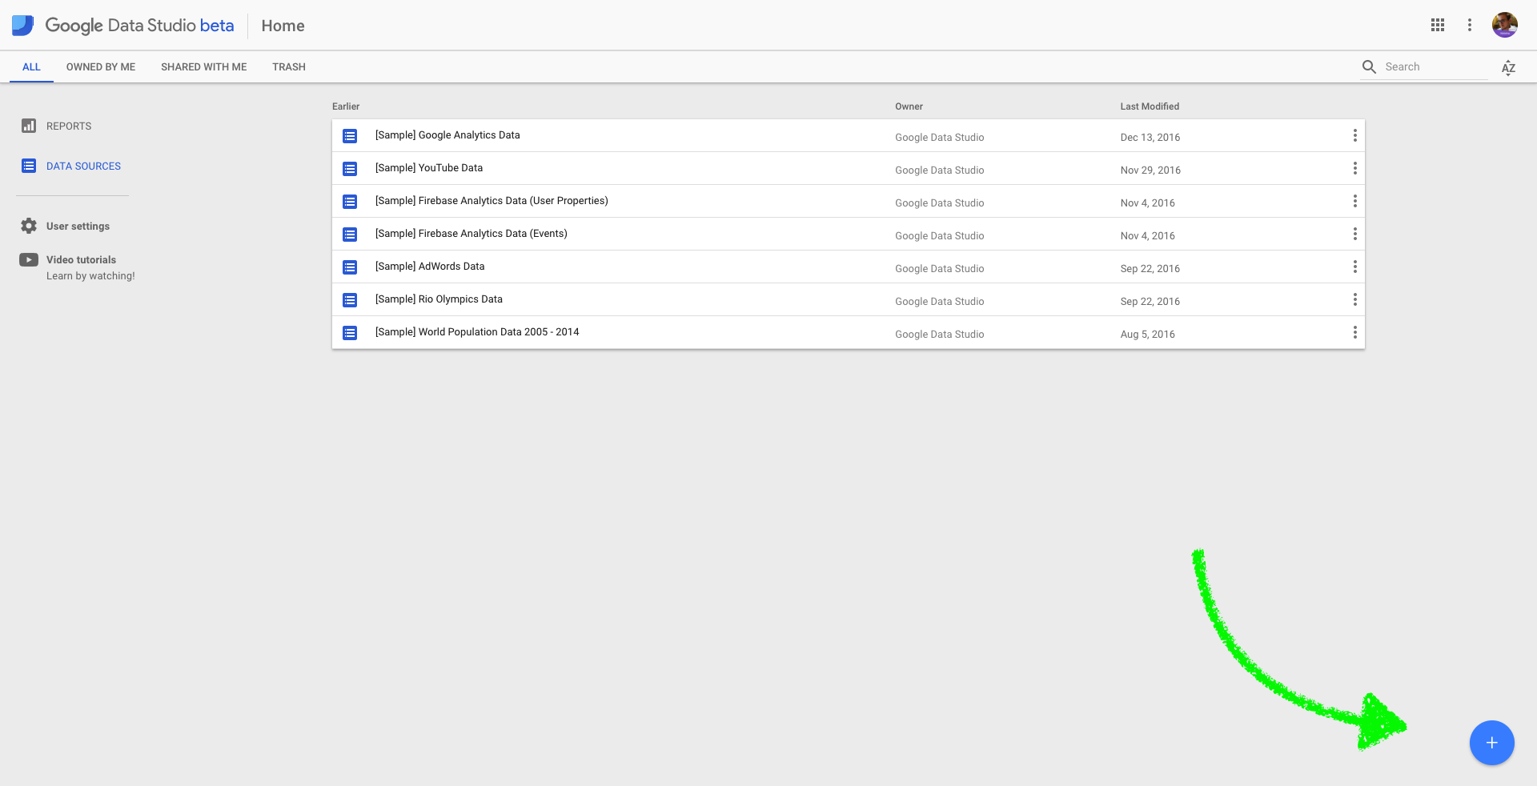The width and height of the screenshot is (1537, 786).
Task: Open [Sample] Firebase Analytics Data (User Properties)
Action: (x=492, y=201)
